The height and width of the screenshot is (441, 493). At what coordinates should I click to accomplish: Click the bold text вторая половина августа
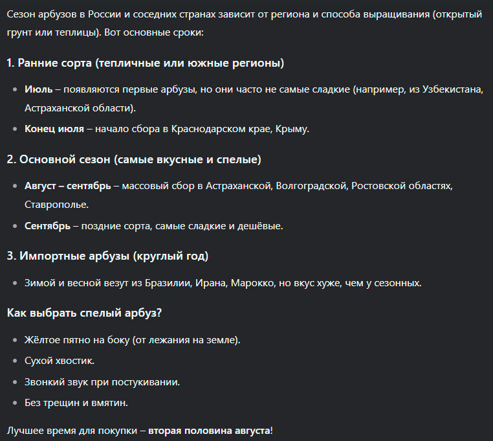209,431
